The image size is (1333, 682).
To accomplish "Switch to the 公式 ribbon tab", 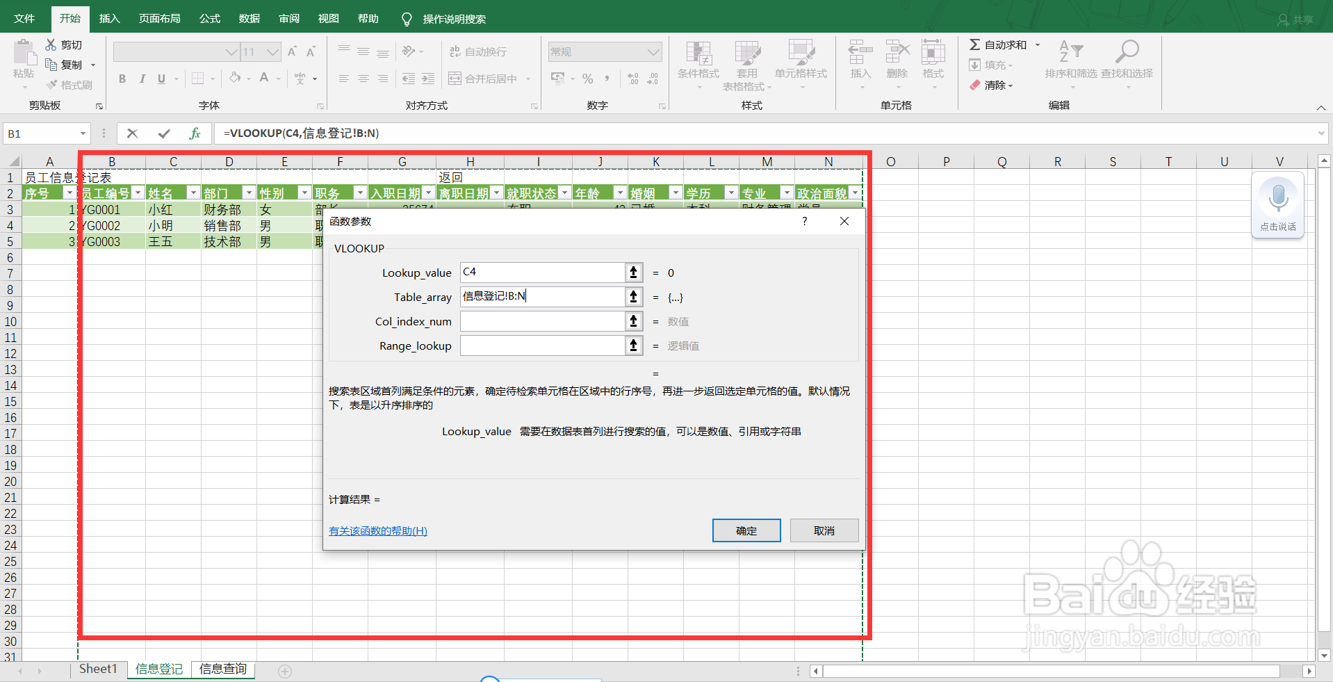I will pos(208,19).
